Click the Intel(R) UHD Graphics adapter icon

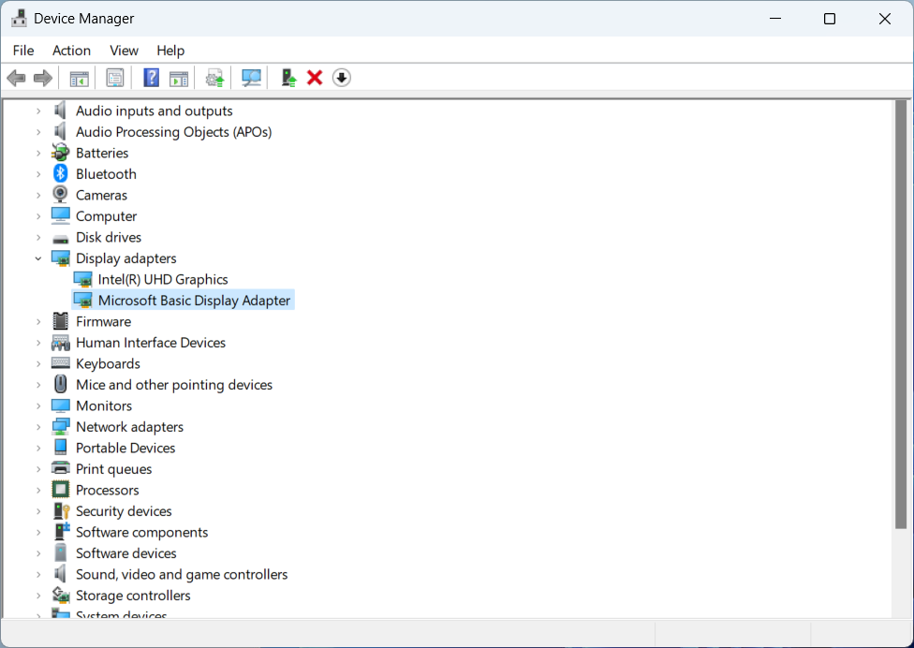(83, 280)
